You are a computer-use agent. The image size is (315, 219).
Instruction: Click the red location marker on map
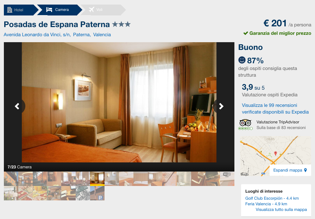(276, 153)
